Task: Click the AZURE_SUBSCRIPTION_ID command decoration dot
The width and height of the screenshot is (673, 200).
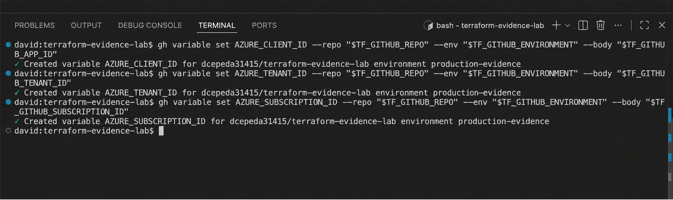Action: [x=8, y=102]
